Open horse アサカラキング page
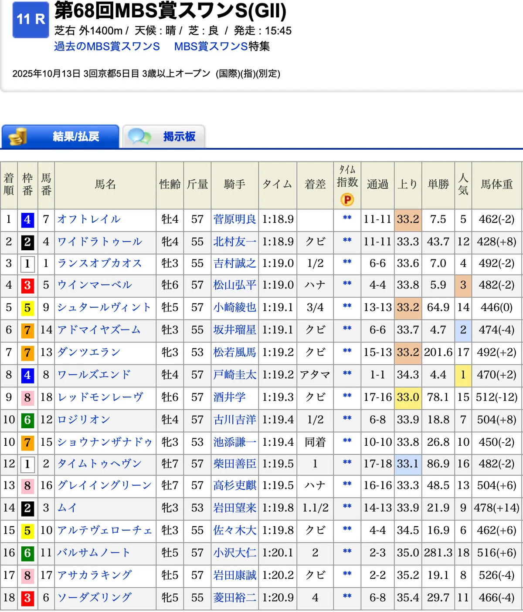523x612 pixels. (x=95, y=575)
